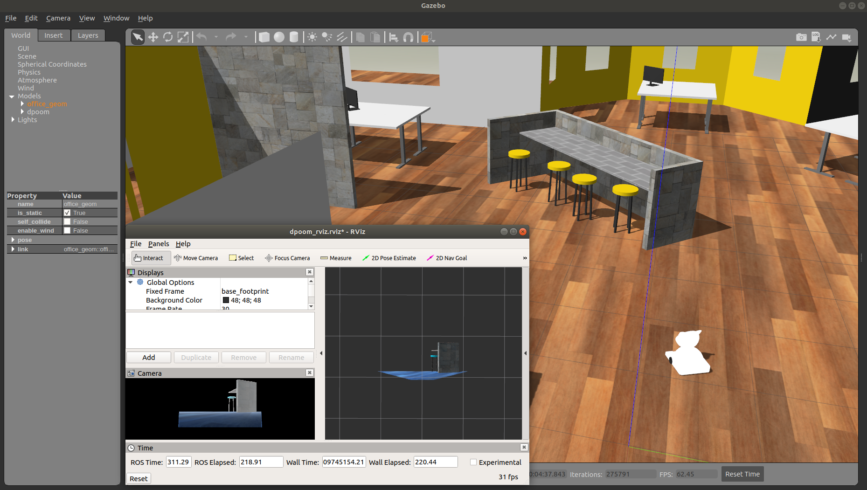Toggle self_collide checkbox

[67, 221]
